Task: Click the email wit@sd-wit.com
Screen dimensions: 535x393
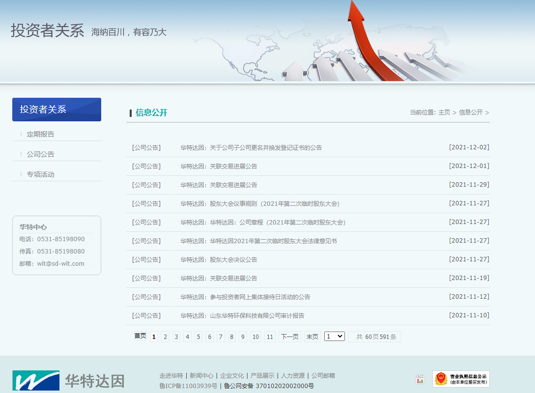Action: coord(61,264)
